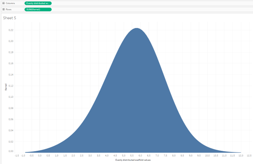Select the SUM(Kernel) pill on Rows
253x164 pixels.
38,10
